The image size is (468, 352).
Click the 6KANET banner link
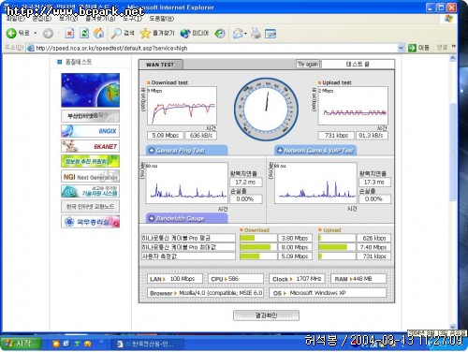91,146
